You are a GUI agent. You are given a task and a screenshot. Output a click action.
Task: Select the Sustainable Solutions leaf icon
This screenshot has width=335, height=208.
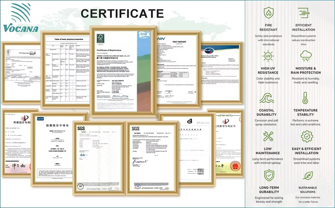(308, 175)
